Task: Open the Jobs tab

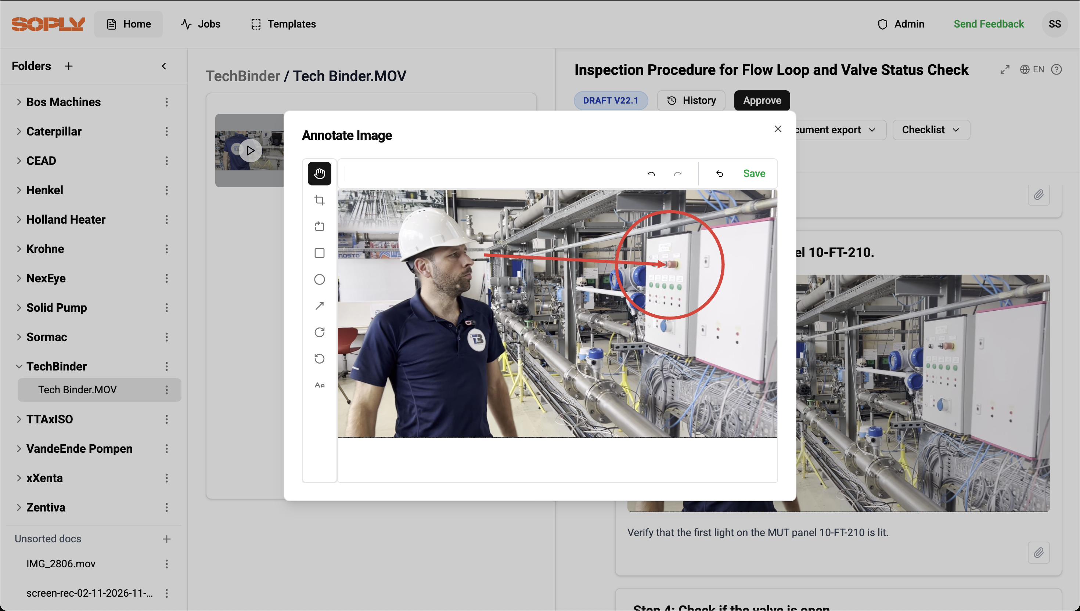Action: point(201,24)
